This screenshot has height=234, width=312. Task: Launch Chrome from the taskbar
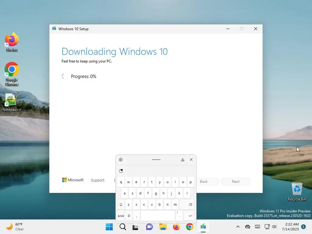(x=190, y=227)
